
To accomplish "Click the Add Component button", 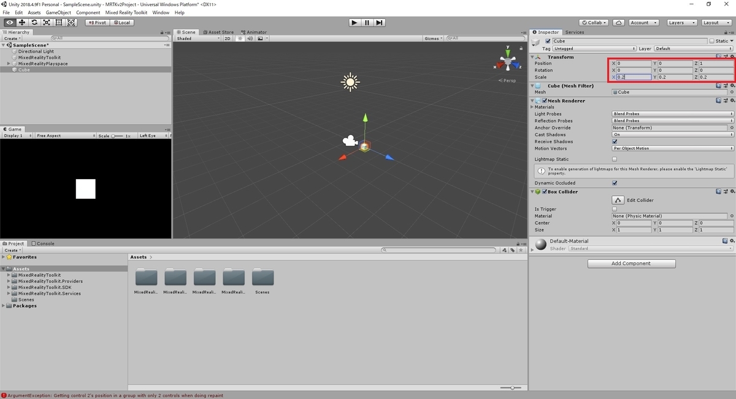I will (632, 263).
